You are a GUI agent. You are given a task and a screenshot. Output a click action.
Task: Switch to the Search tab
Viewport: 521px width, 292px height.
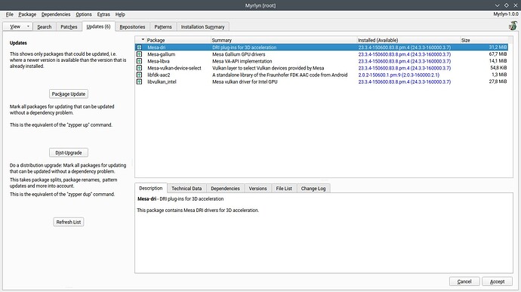click(45, 27)
